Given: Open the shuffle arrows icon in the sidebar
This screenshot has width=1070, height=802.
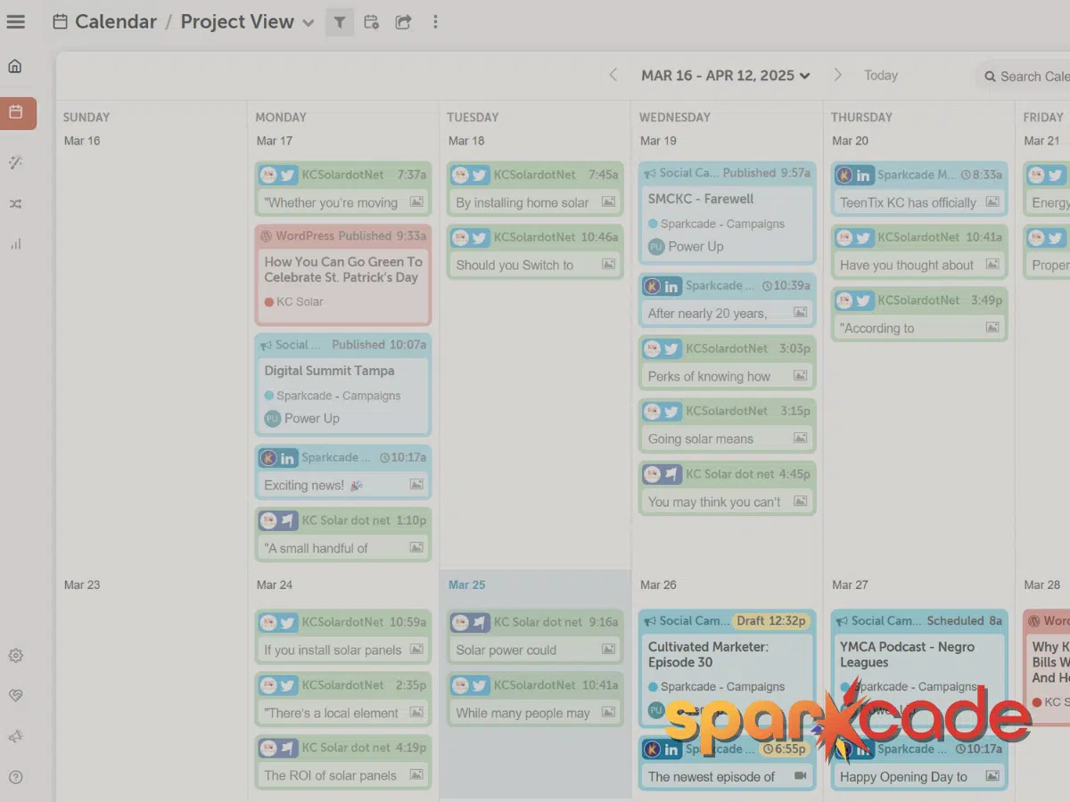Looking at the screenshot, I should [15, 204].
